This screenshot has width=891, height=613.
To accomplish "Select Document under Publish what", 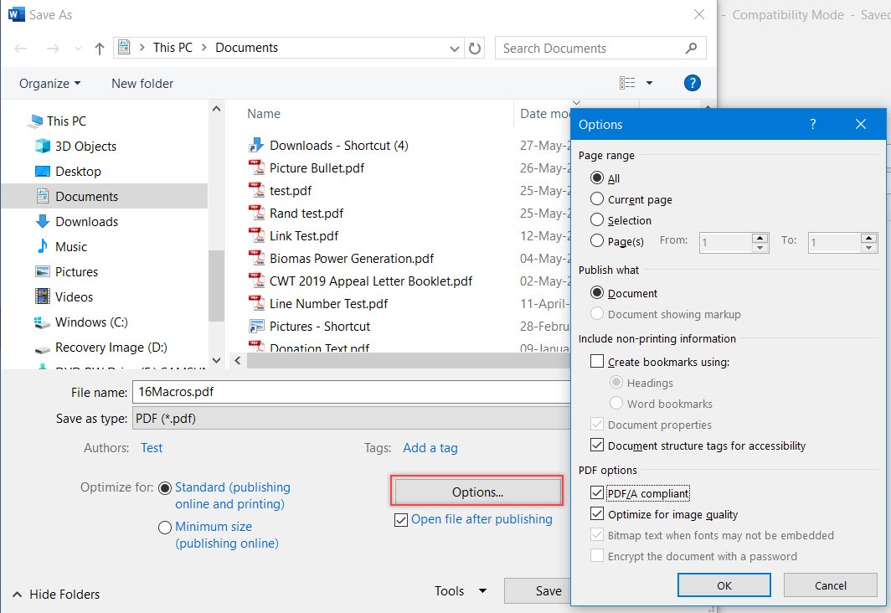I will tap(596, 292).
